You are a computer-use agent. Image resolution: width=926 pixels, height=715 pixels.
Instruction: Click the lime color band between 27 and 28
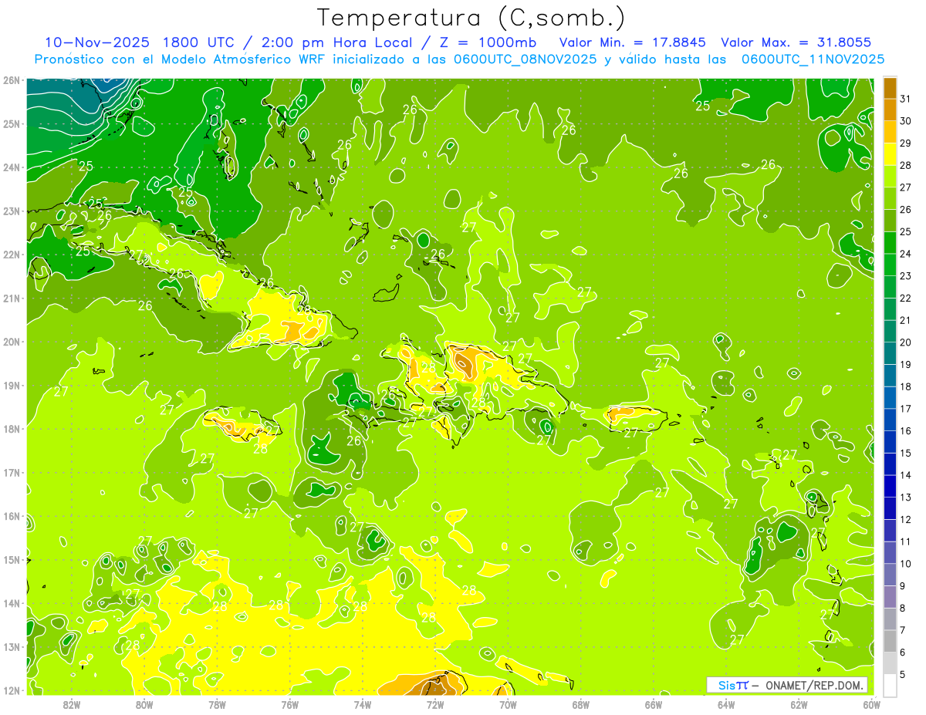[x=890, y=177]
